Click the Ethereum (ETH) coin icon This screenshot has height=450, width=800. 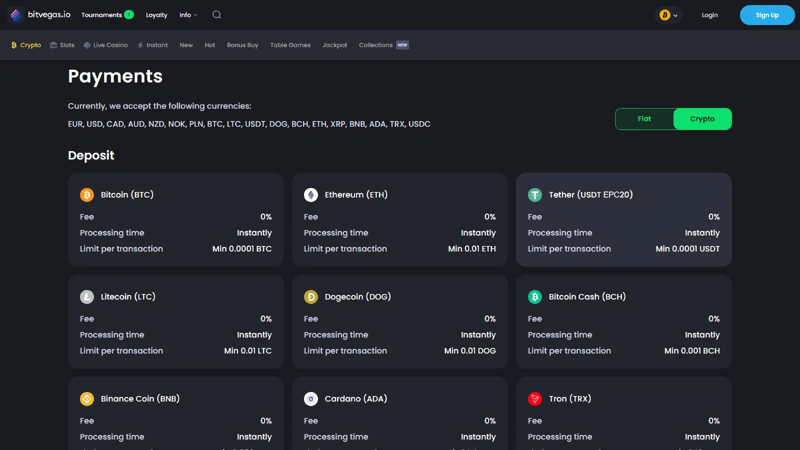pos(311,195)
